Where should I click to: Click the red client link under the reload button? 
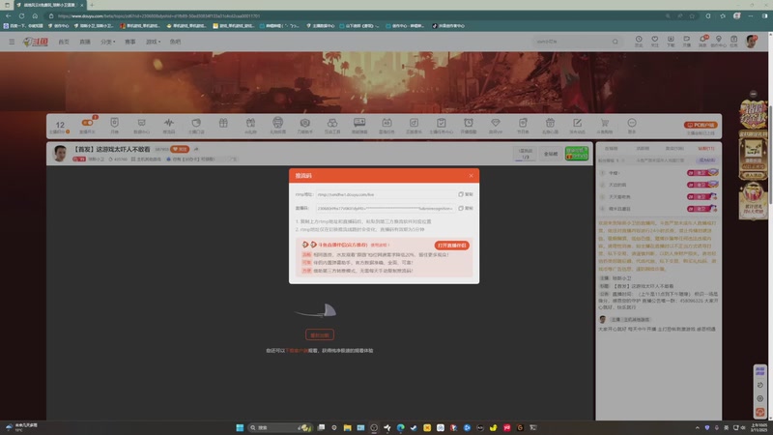coord(298,351)
